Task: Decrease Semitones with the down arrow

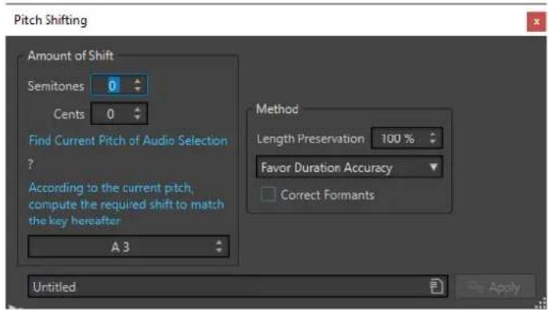Action: pos(138,89)
